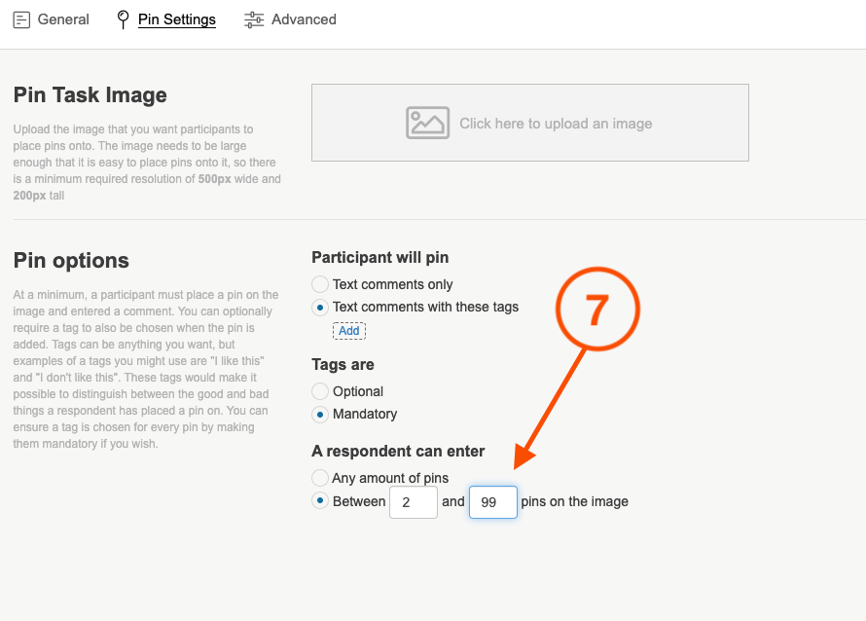The image size is (866, 621).
Task: Focus the minimum pins field showing 2
Action: [413, 502]
